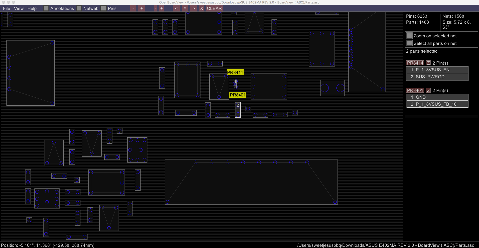Click pin 1 of PR8414 on the board
Image resolution: width=479 pixels, height=248 pixels.
pyautogui.click(x=235, y=82)
